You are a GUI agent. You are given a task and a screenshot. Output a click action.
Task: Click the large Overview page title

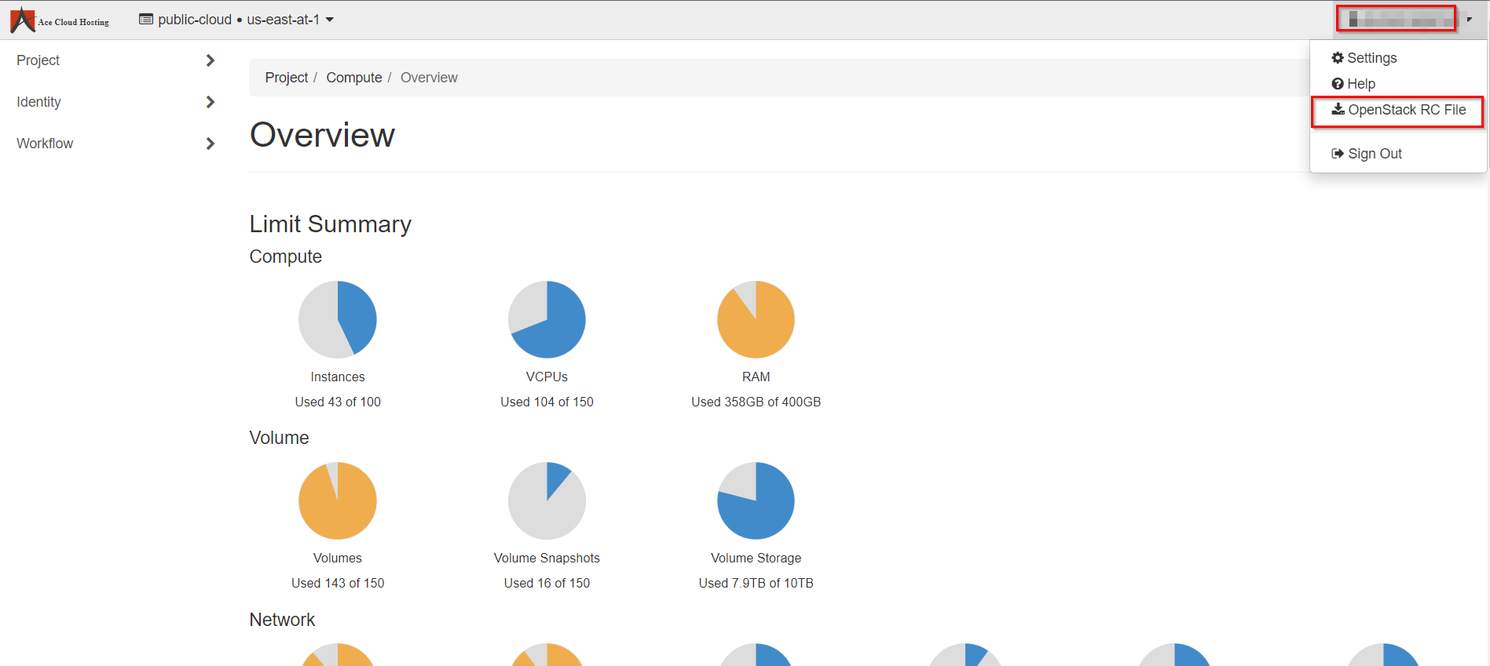click(x=322, y=135)
